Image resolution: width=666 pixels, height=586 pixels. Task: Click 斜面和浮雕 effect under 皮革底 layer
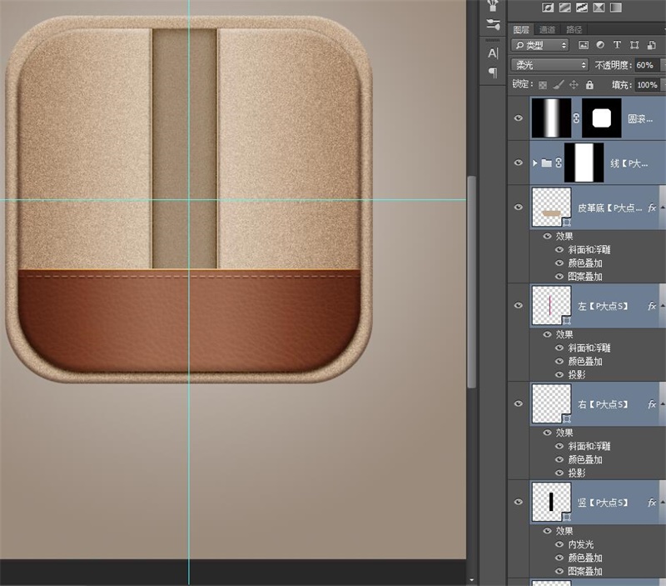(589, 249)
